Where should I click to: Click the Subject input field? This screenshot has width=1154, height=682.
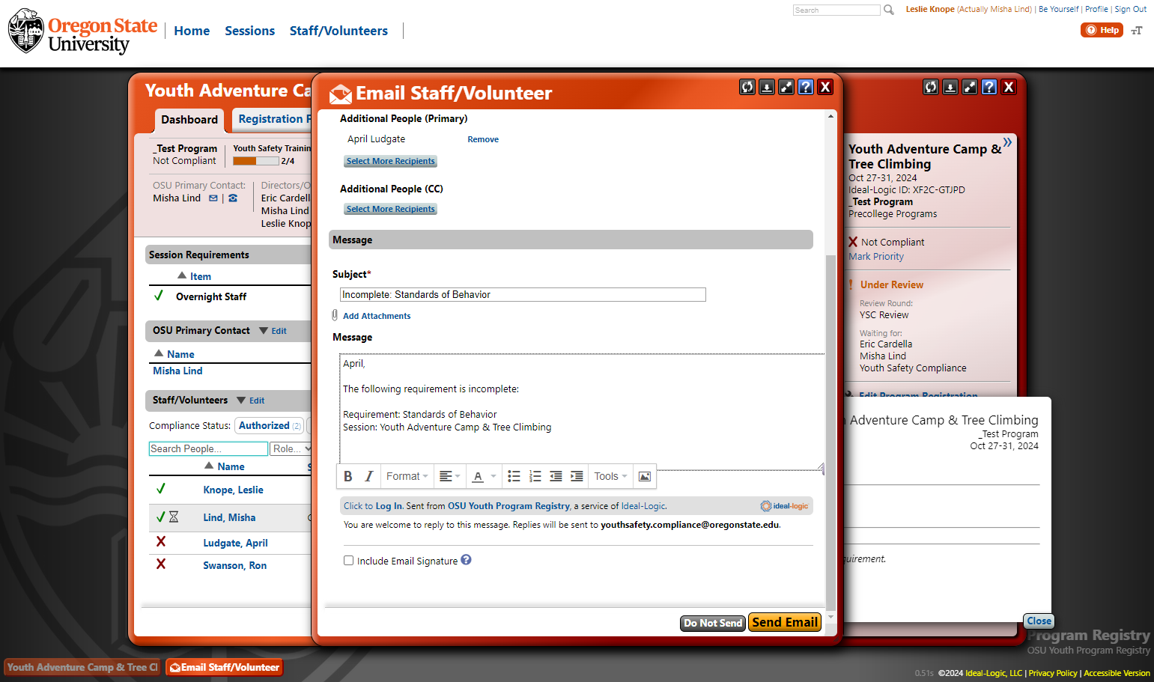523,295
